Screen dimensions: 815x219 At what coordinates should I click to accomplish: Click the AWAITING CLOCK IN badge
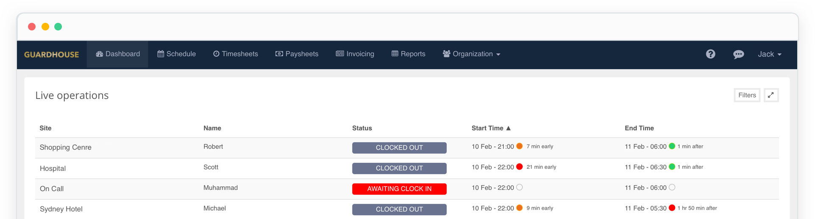point(399,189)
